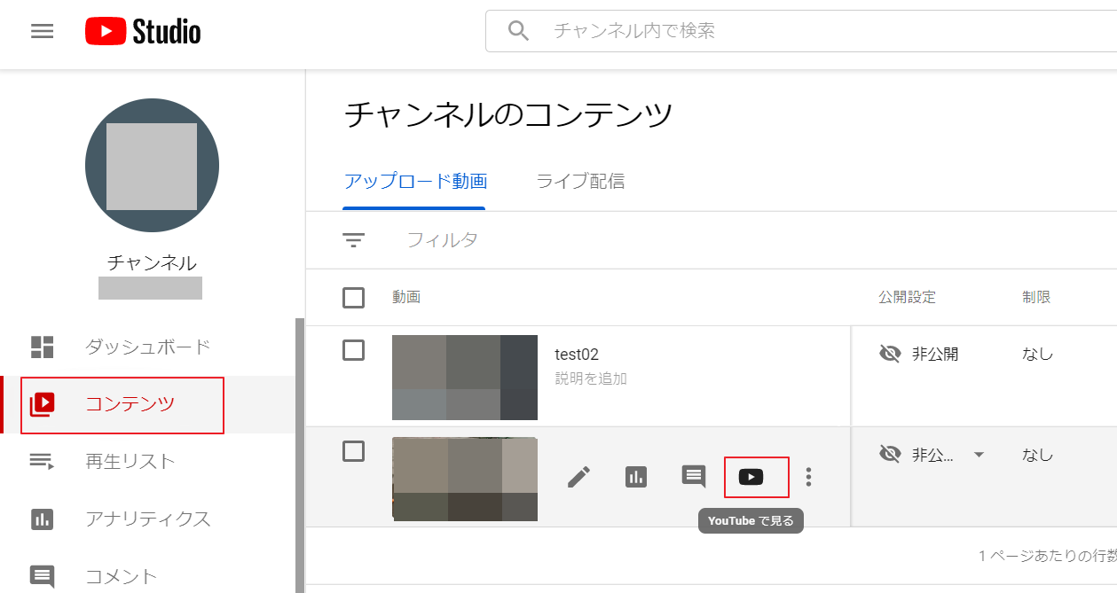Click the YouTube Studio logo

(143, 32)
